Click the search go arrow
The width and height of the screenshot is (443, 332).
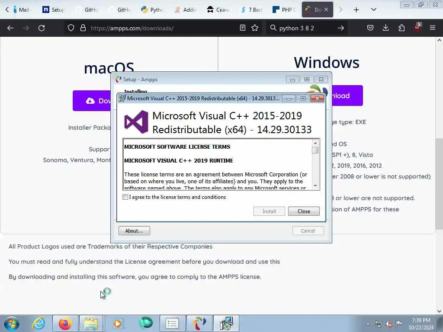tap(341, 28)
